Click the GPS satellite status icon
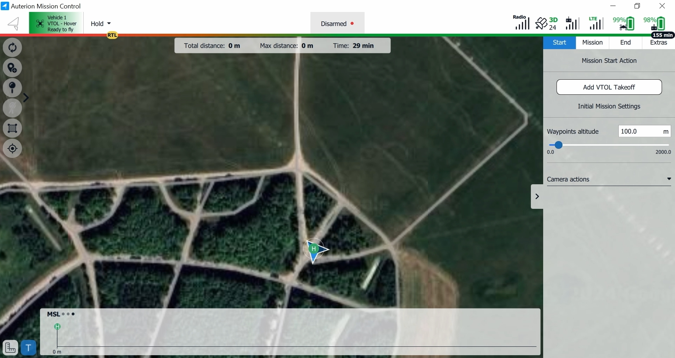This screenshot has height=358, width=675. [x=546, y=24]
